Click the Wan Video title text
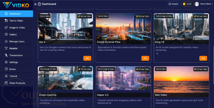This screenshot has width=214, height=108. click(161, 95)
